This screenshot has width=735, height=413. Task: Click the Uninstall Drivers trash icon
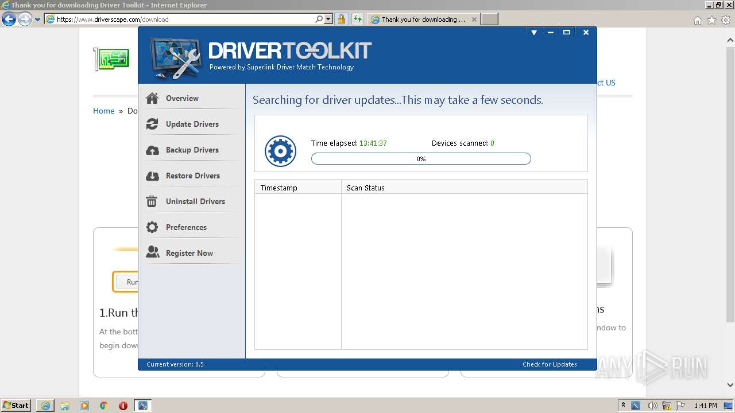pos(152,201)
